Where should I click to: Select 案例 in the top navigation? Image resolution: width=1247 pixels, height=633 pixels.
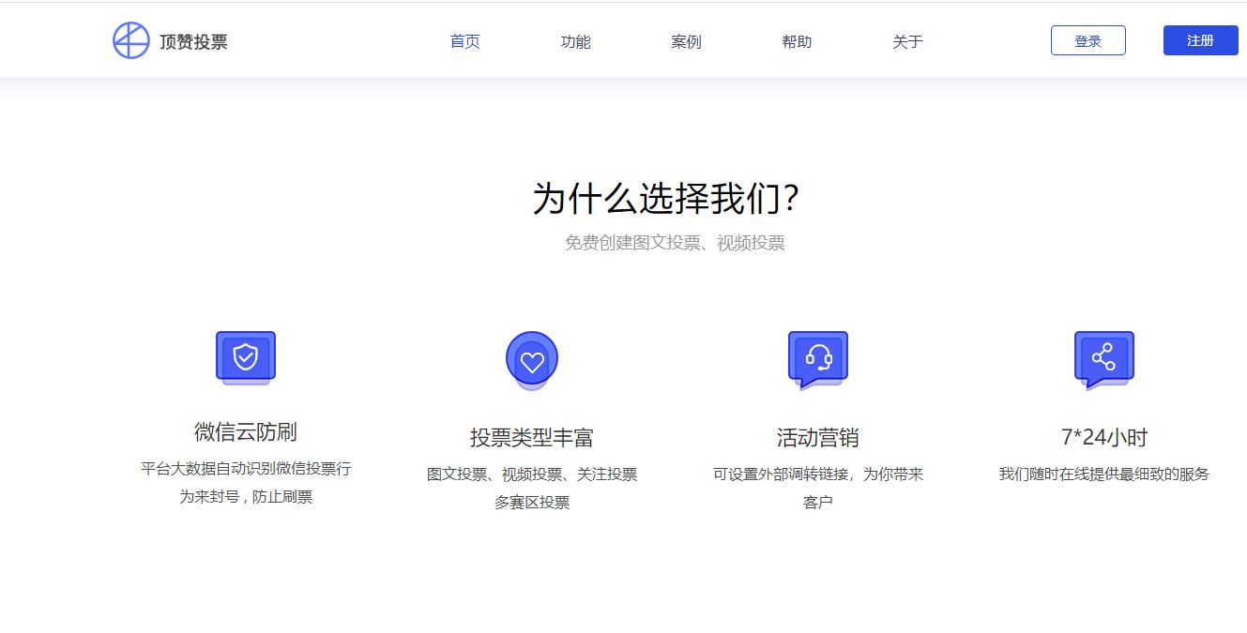pos(685,40)
